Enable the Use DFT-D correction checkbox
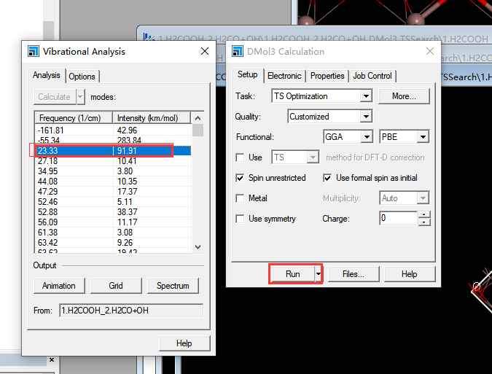The height and width of the screenshot is (374, 492). (241, 157)
